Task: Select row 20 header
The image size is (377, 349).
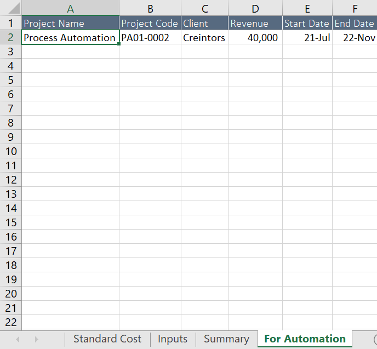Action: click(10, 294)
